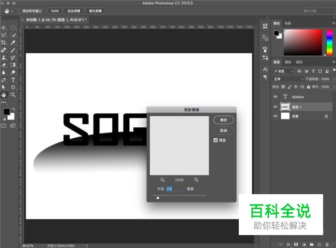This screenshot has width=336, height=248.
Task: Select the Pen tool
Action: [x=4, y=80]
